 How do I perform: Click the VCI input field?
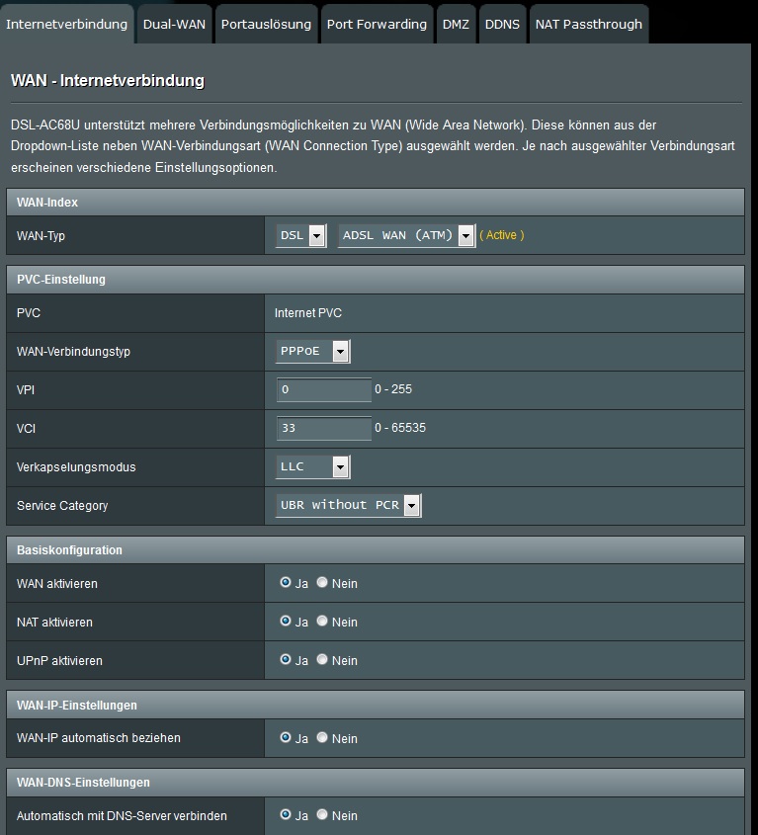coord(324,428)
